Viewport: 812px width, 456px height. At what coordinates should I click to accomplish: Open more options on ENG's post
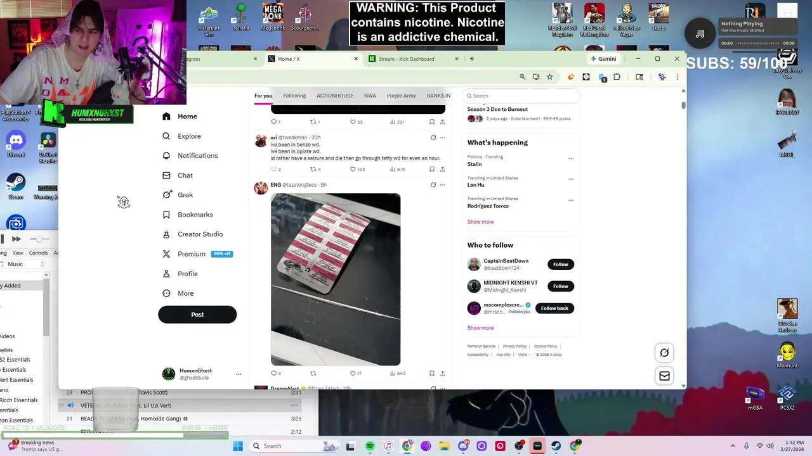pos(442,185)
